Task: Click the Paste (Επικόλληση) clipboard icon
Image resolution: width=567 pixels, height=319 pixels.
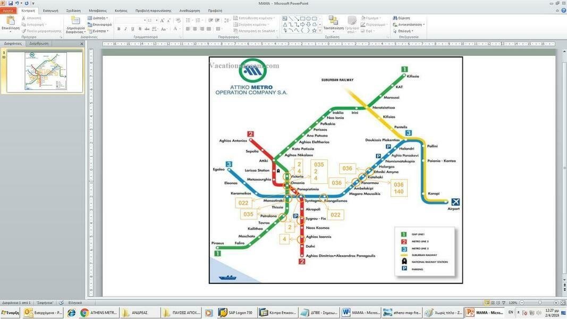Action: [10, 20]
